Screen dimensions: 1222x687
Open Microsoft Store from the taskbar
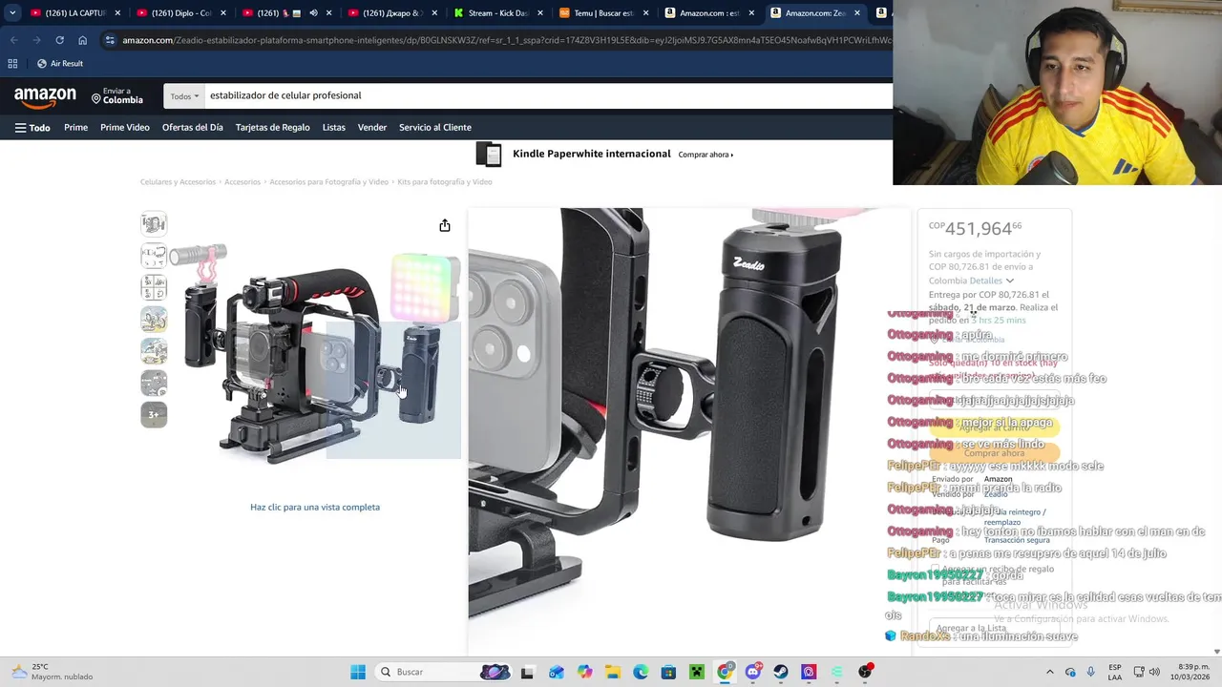(668, 672)
